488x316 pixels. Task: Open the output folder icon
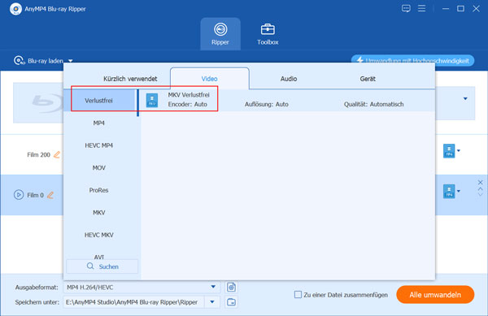point(231,302)
